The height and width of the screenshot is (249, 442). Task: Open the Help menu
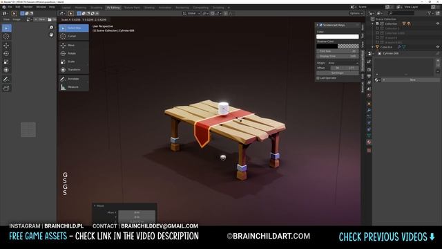(x=52, y=7)
